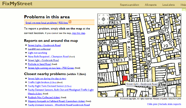Click the compass rose center icon
The height and width of the screenshot is (108, 186).
103,19
